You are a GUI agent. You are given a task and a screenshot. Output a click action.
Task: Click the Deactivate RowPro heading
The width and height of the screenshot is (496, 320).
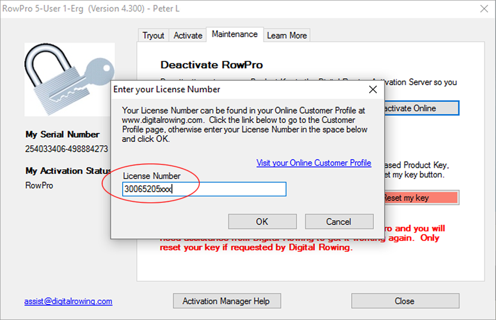tap(212, 65)
